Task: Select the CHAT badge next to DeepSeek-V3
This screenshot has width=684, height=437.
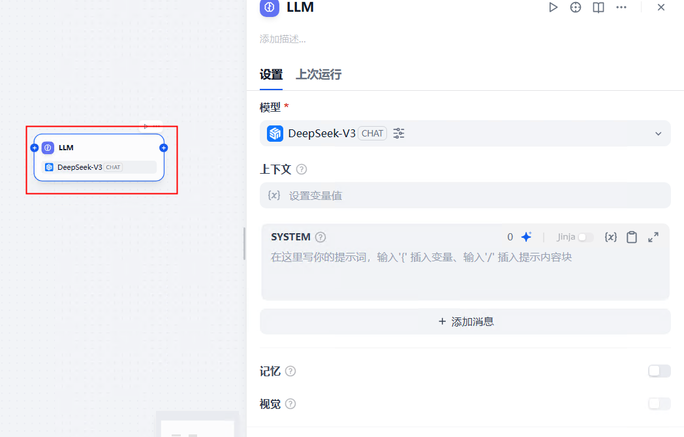Action: point(372,133)
